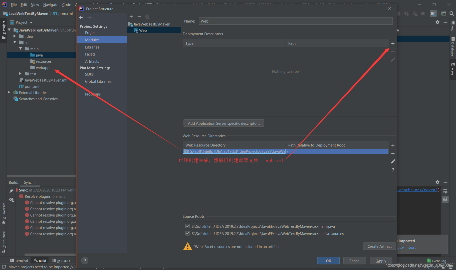
Task: Select SDKs under Platform Settings
Action: (89, 74)
